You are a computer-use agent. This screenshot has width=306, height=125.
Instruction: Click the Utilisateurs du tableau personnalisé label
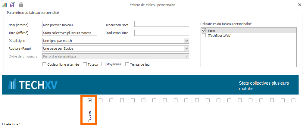(226, 24)
